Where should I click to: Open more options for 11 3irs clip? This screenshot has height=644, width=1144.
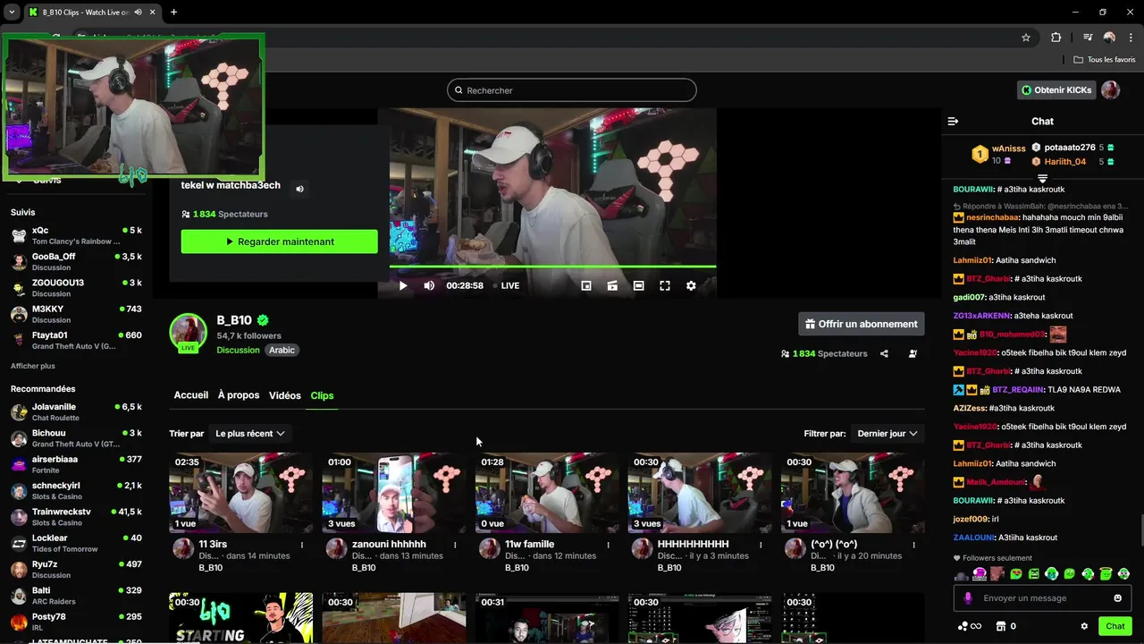click(302, 545)
